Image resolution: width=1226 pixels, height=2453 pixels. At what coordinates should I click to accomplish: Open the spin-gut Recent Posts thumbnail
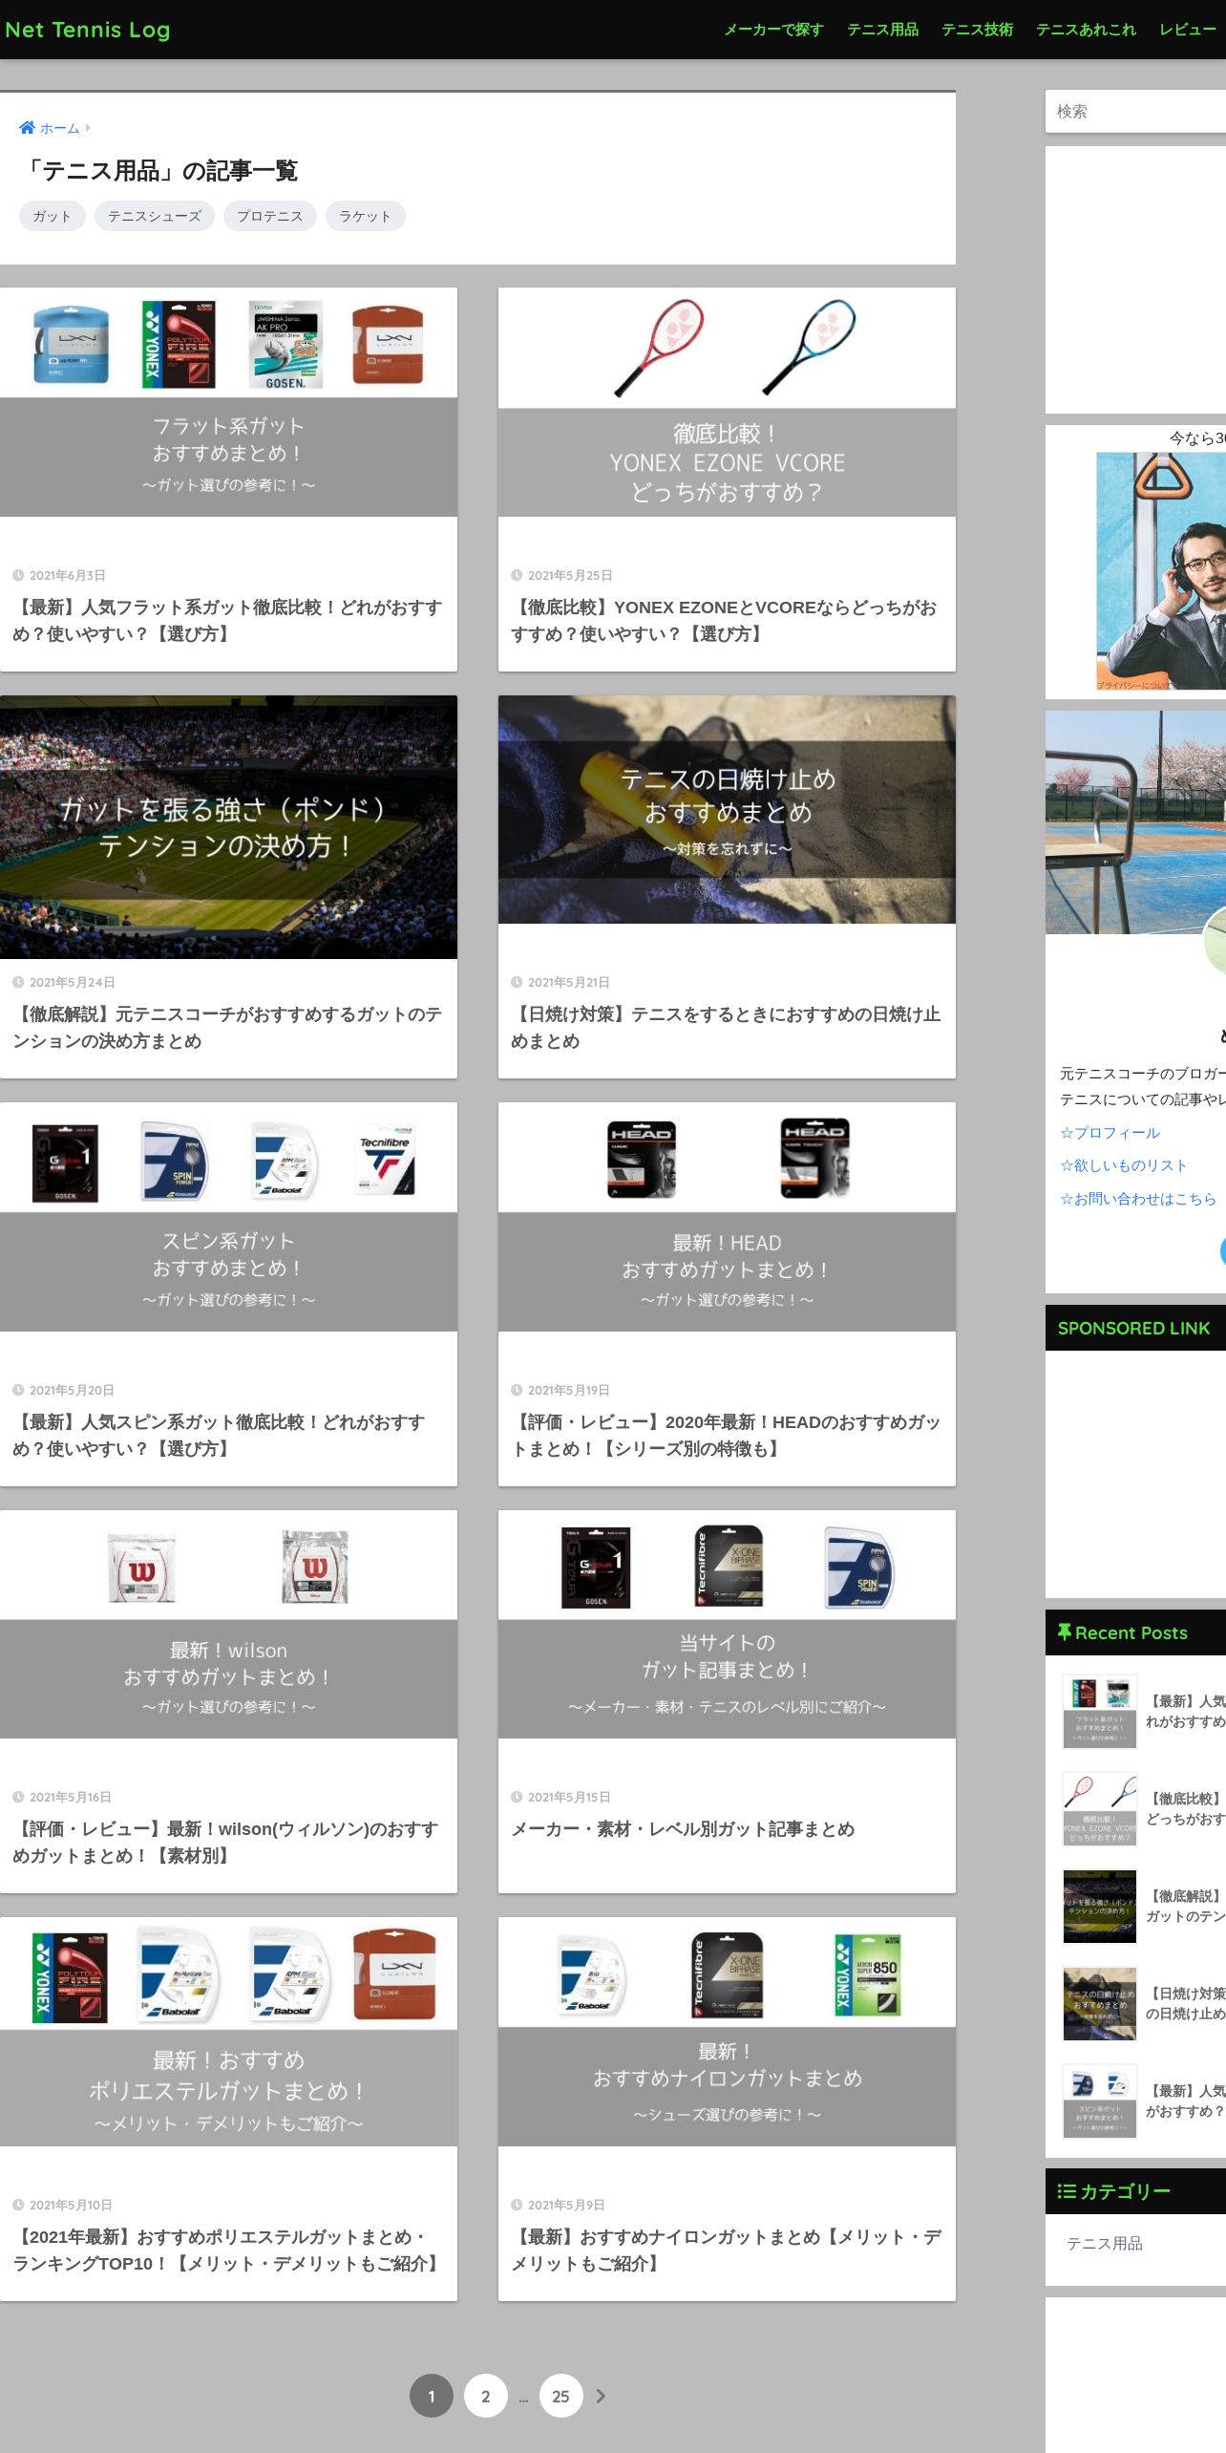point(1100,2101)
